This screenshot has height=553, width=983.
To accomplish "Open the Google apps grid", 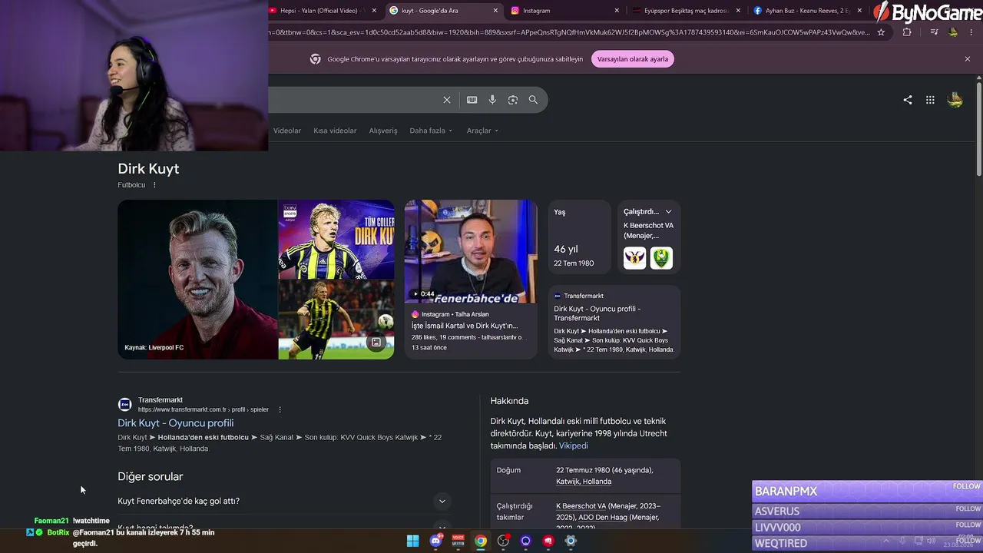I will click(x=930, y=100).
